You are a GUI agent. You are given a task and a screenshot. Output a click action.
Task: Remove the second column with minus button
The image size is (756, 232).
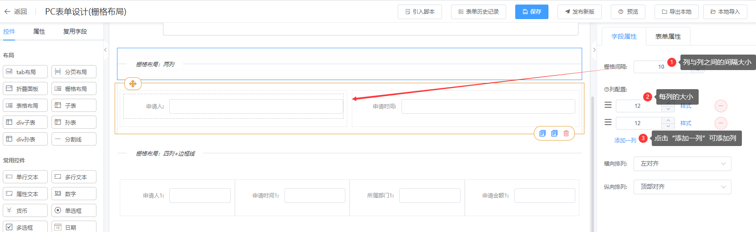[721, 123]
